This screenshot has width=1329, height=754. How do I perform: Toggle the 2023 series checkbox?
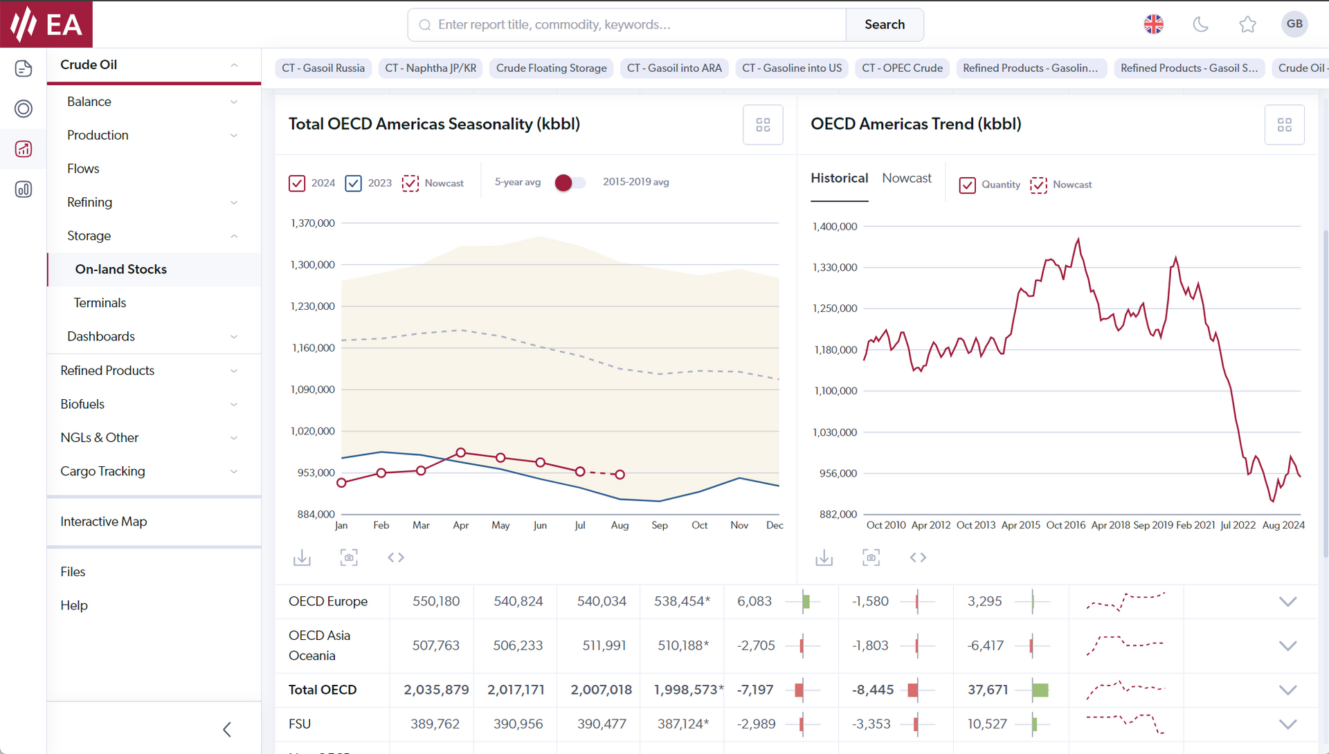[x=353, y=183]
